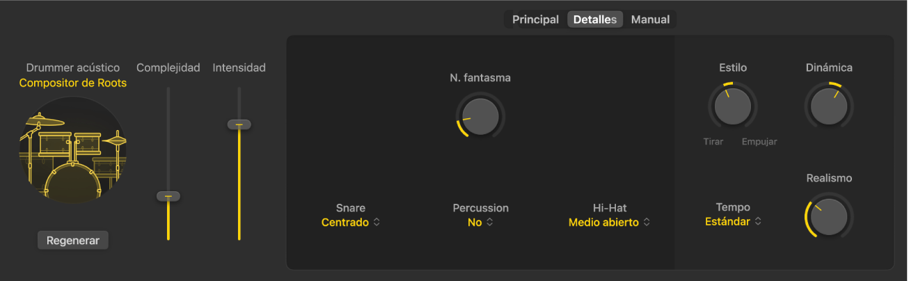Open the Manual tab

(650, 19)
